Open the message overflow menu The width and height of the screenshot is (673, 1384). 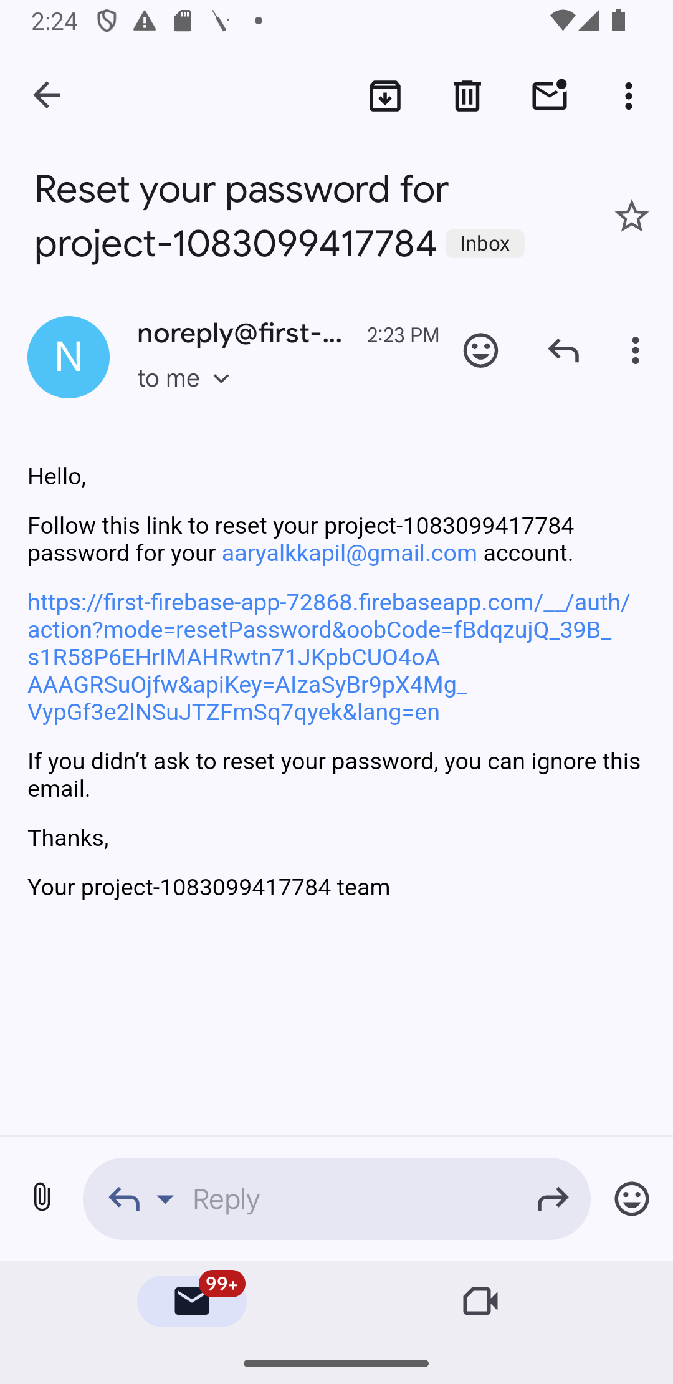coord(636,350)
